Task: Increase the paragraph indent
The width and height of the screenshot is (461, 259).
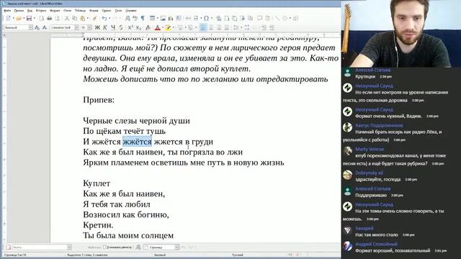Action: (264, 27)
